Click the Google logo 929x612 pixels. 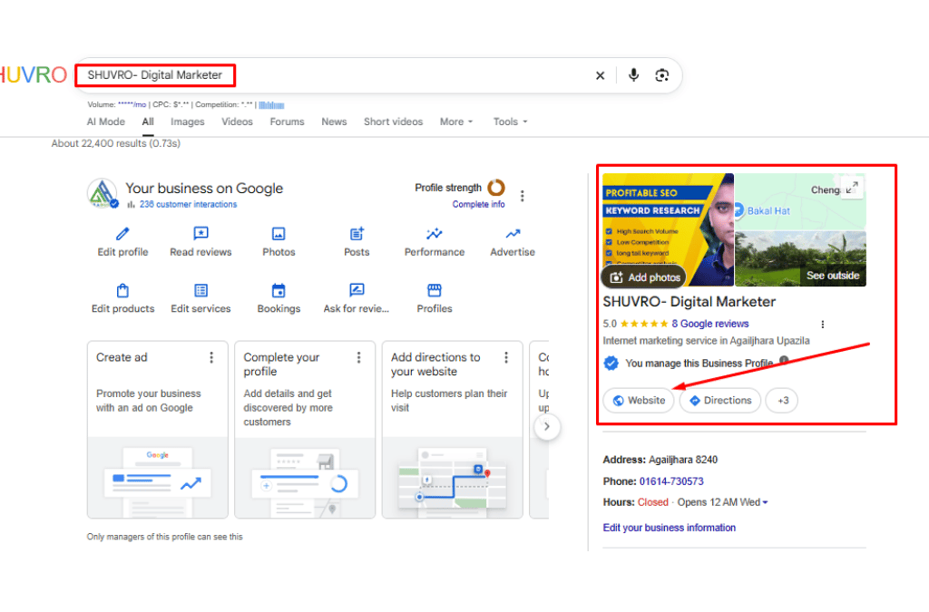34,75
